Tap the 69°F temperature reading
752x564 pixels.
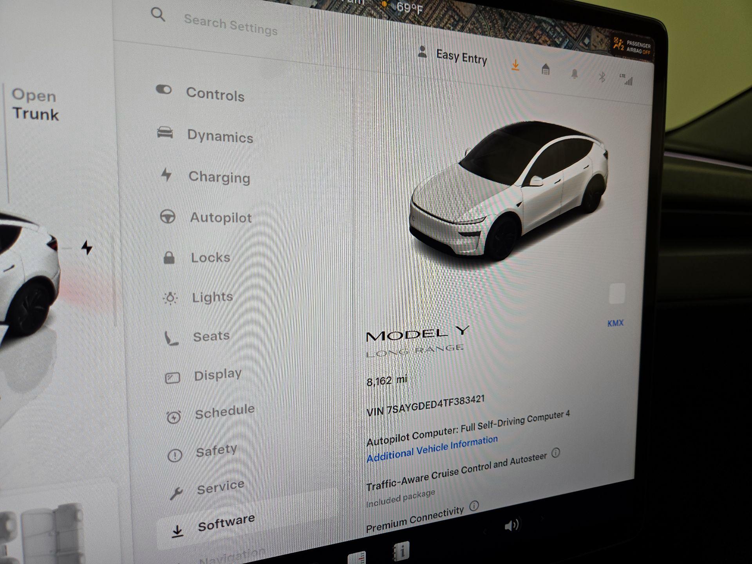pos(410,8)
